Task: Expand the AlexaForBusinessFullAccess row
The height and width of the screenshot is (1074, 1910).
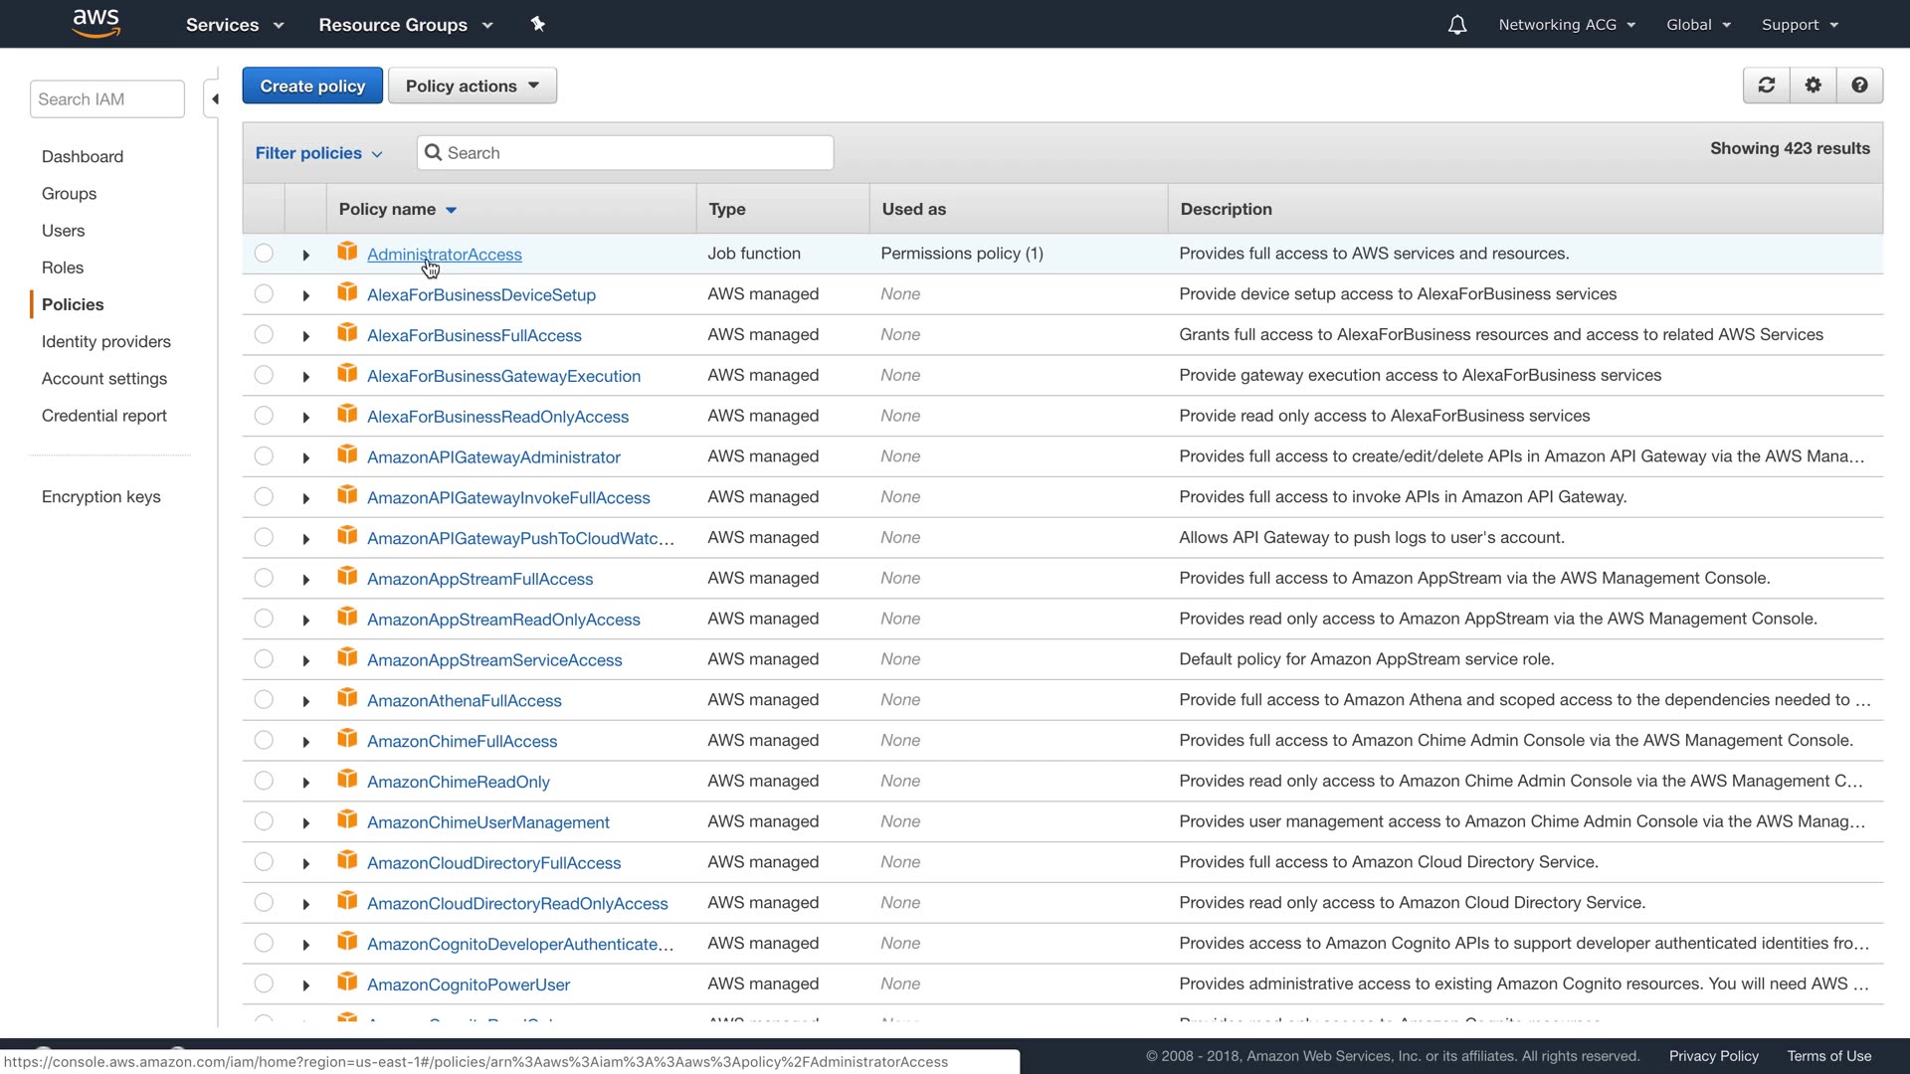Action: coord(305,336)
